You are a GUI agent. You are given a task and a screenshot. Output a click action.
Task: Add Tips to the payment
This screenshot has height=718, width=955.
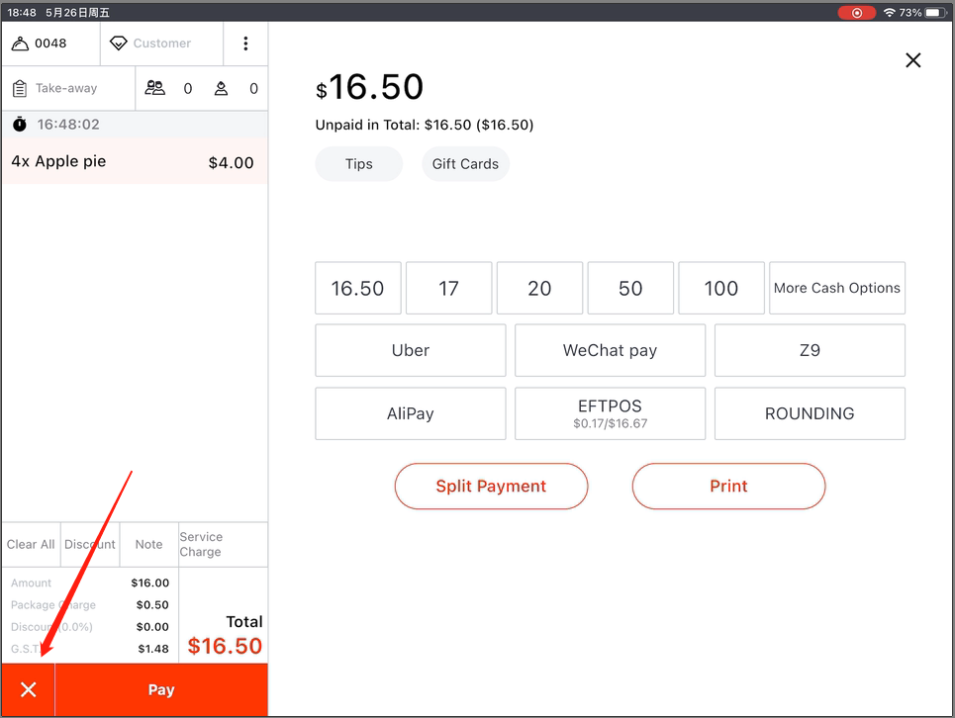358,164
